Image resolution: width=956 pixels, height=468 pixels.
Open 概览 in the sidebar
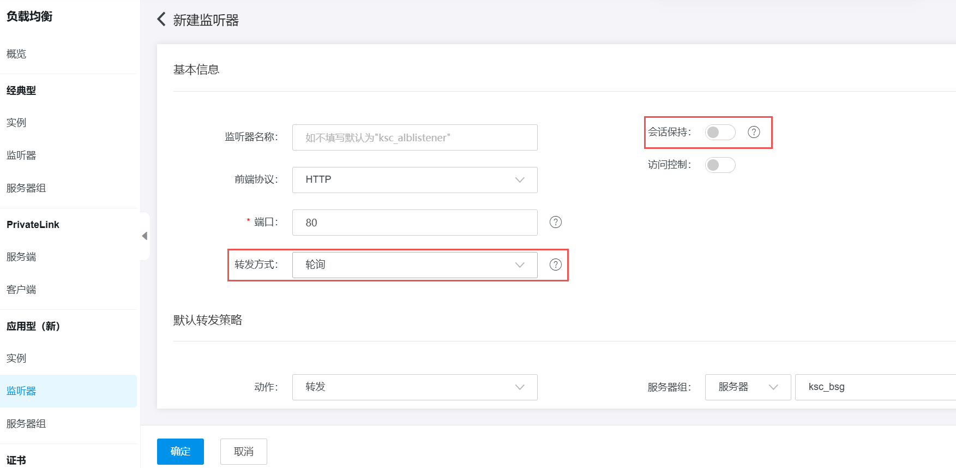[x=16, y=54]
